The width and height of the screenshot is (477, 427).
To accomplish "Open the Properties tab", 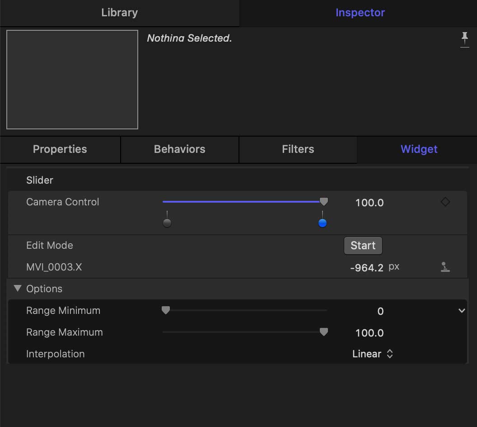I will click(60, 149).
